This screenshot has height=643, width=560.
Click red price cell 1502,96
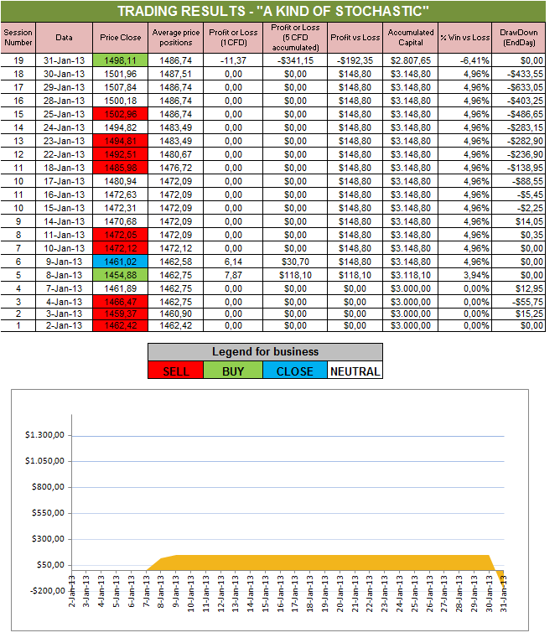[x=120, y=114]
